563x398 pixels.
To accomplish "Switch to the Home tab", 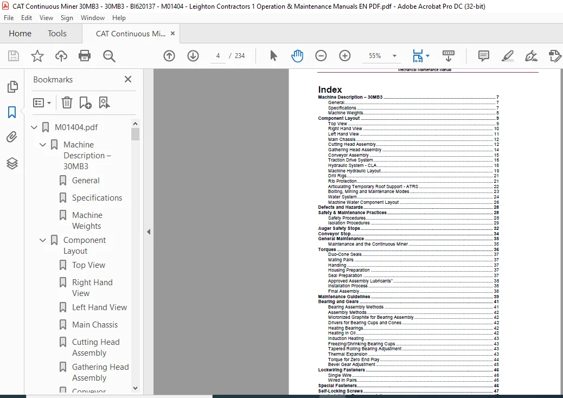I will (x=20, y=34).
